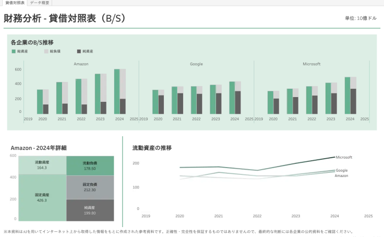This screenshot has width=384, height=237.
Task: Click the 200 y-axis label in line chart
Action: (136, 163)
